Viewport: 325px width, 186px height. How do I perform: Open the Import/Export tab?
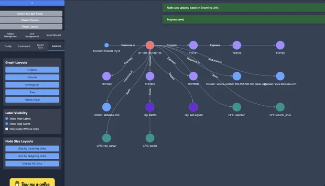click(x=54, y=35)
